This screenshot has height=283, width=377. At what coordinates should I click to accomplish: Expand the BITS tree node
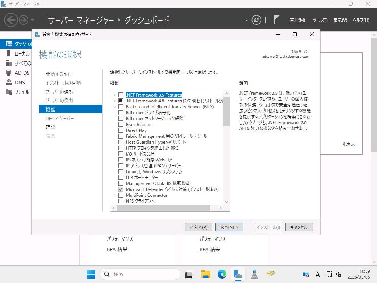114,107
